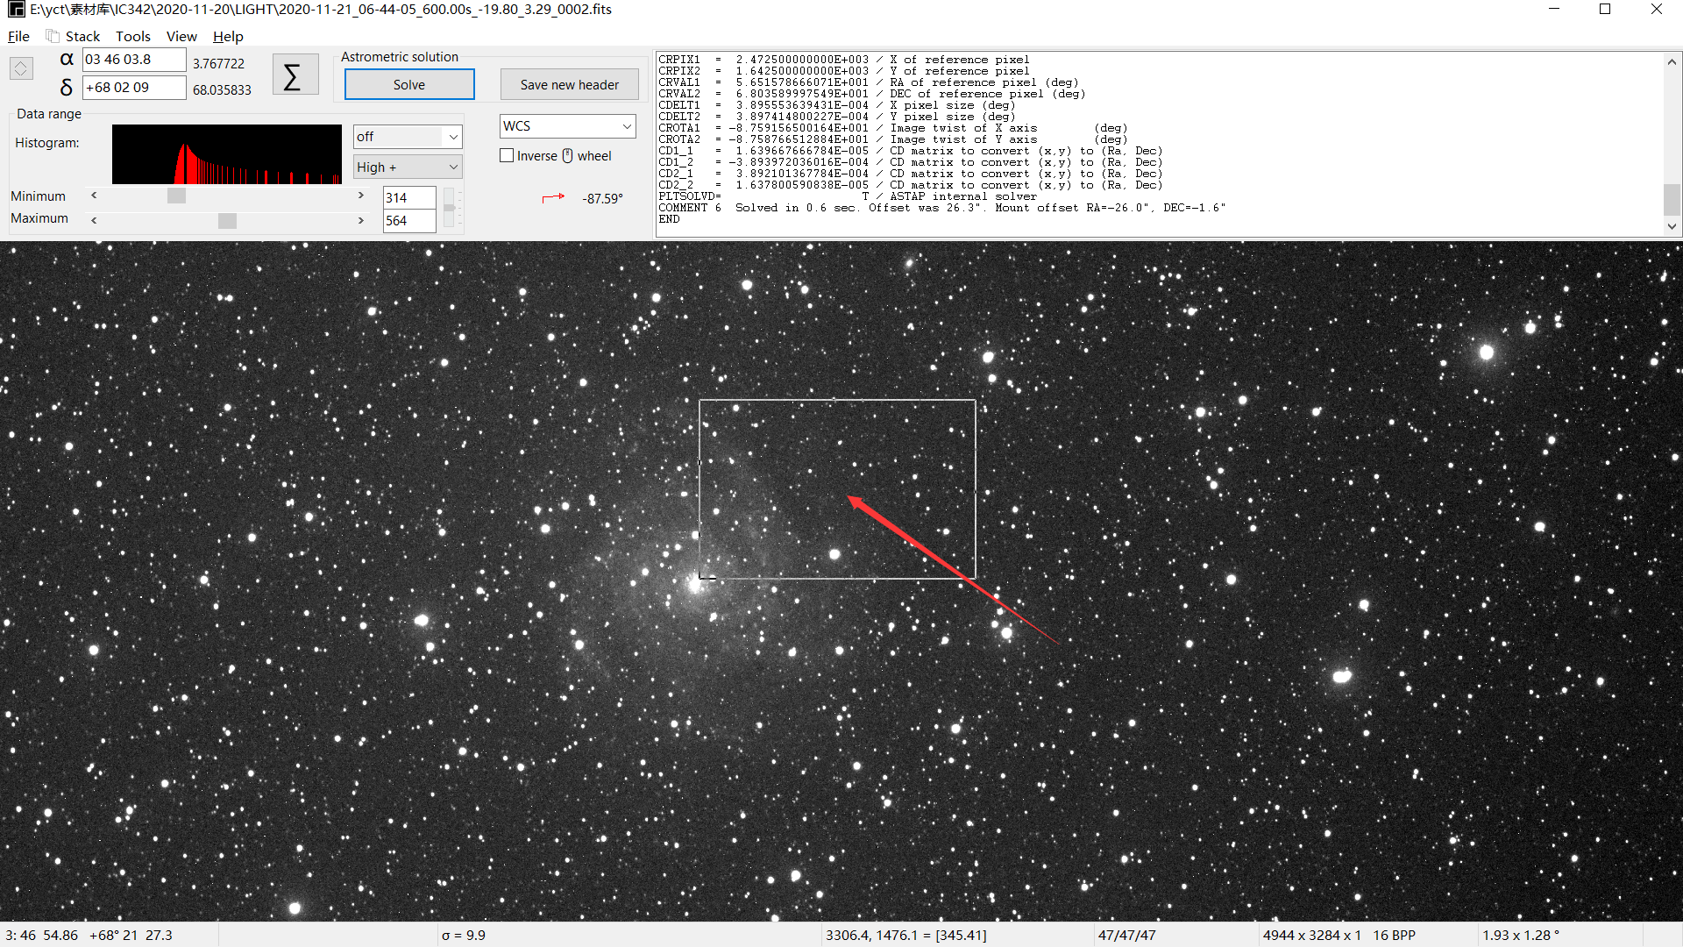
Task: Click the CROTA2 header line
Action: [x=893, y=139]
